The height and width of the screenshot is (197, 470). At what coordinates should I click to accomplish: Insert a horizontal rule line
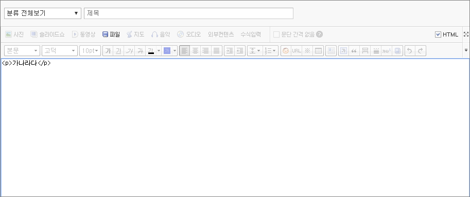(x=376, y=50)
